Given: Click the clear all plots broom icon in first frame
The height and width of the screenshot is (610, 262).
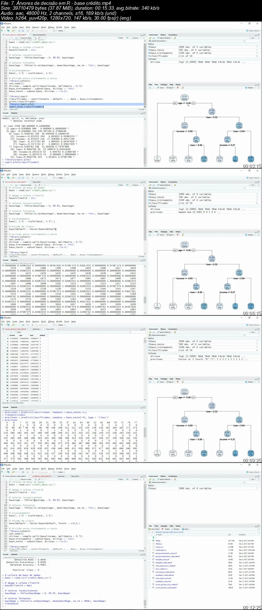Looking at the screenshot, I should tap(183, 88).
